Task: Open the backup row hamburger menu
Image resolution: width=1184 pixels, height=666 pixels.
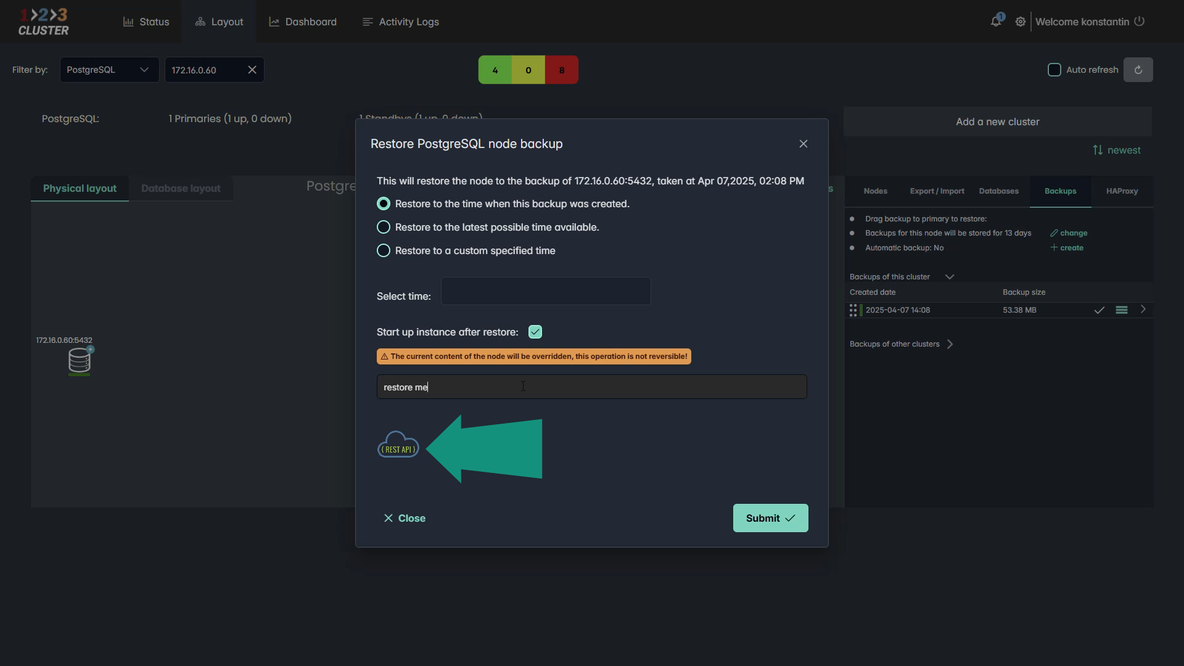Action: 1121,310
